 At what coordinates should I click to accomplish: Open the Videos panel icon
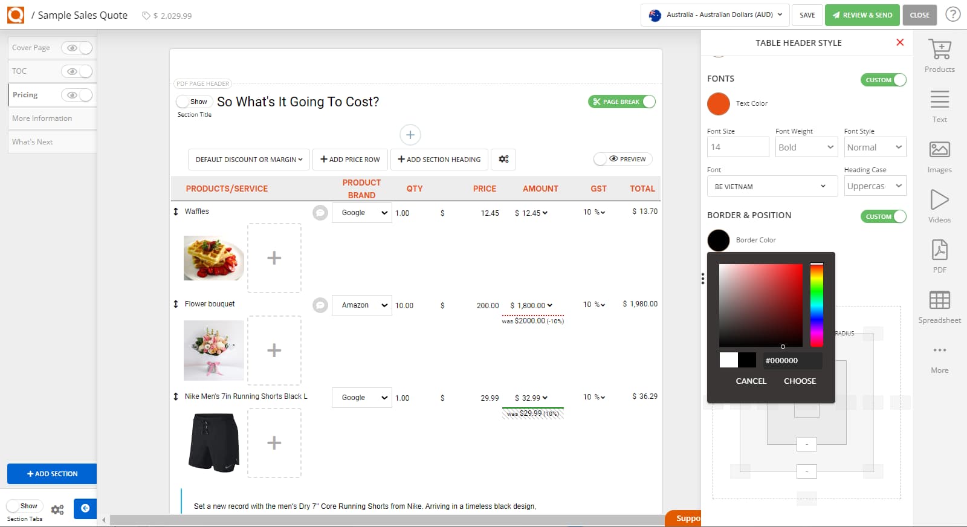point(939,199)
